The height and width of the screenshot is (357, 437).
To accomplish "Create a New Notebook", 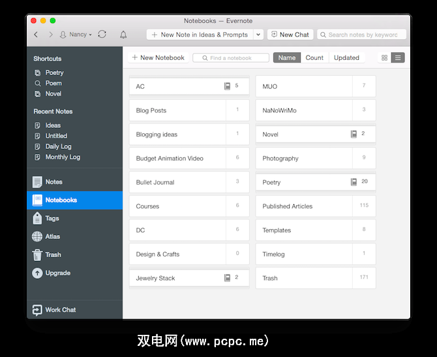I will [x=158, y=57].
